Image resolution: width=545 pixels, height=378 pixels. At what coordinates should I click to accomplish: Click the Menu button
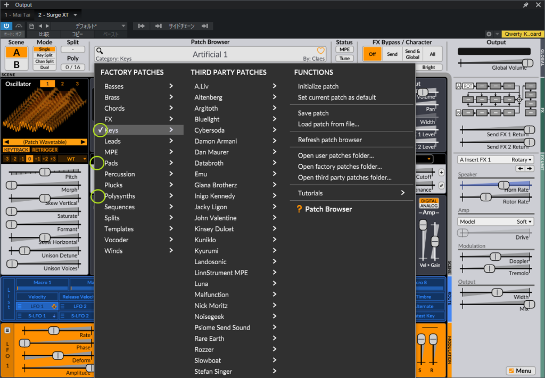click(520, 371)
